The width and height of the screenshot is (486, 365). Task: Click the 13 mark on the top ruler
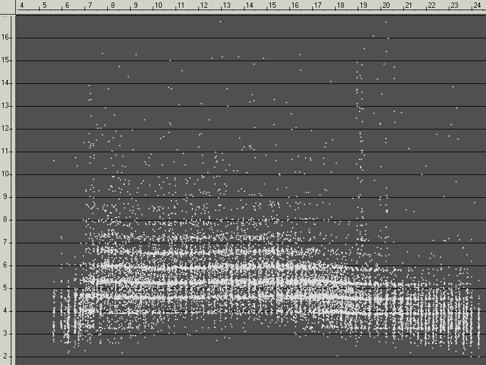coord(226,5)
